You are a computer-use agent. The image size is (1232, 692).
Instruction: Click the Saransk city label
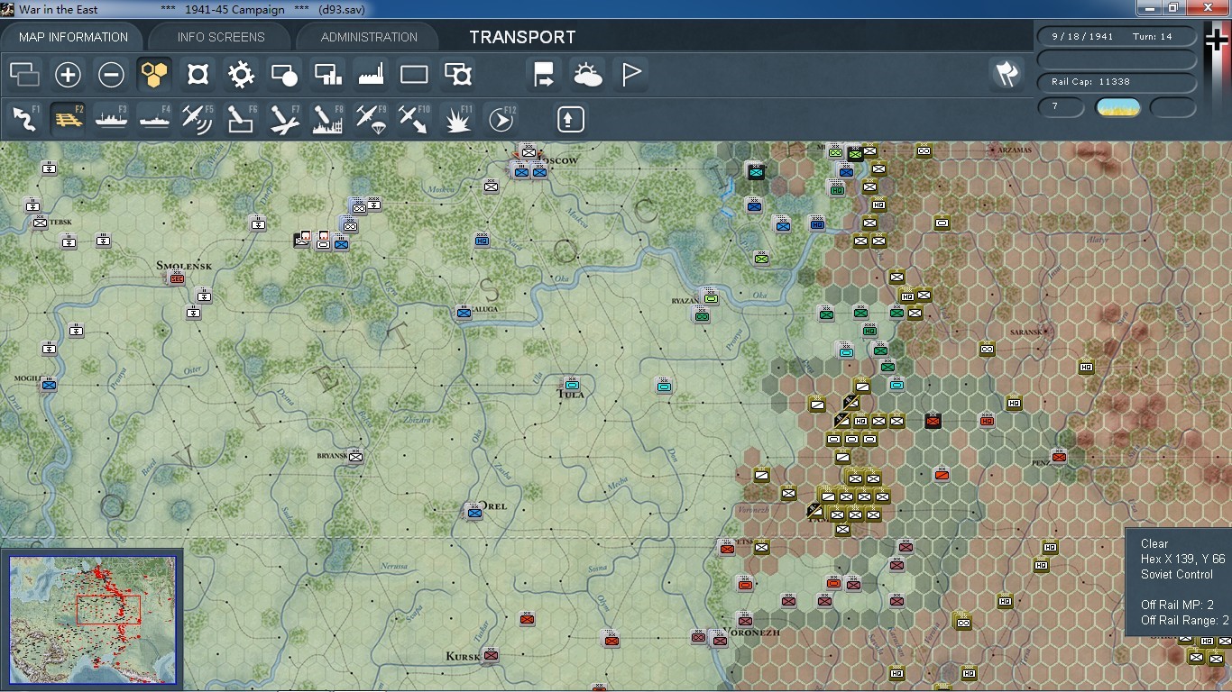pyautogui.click(x=1026, y=332)
